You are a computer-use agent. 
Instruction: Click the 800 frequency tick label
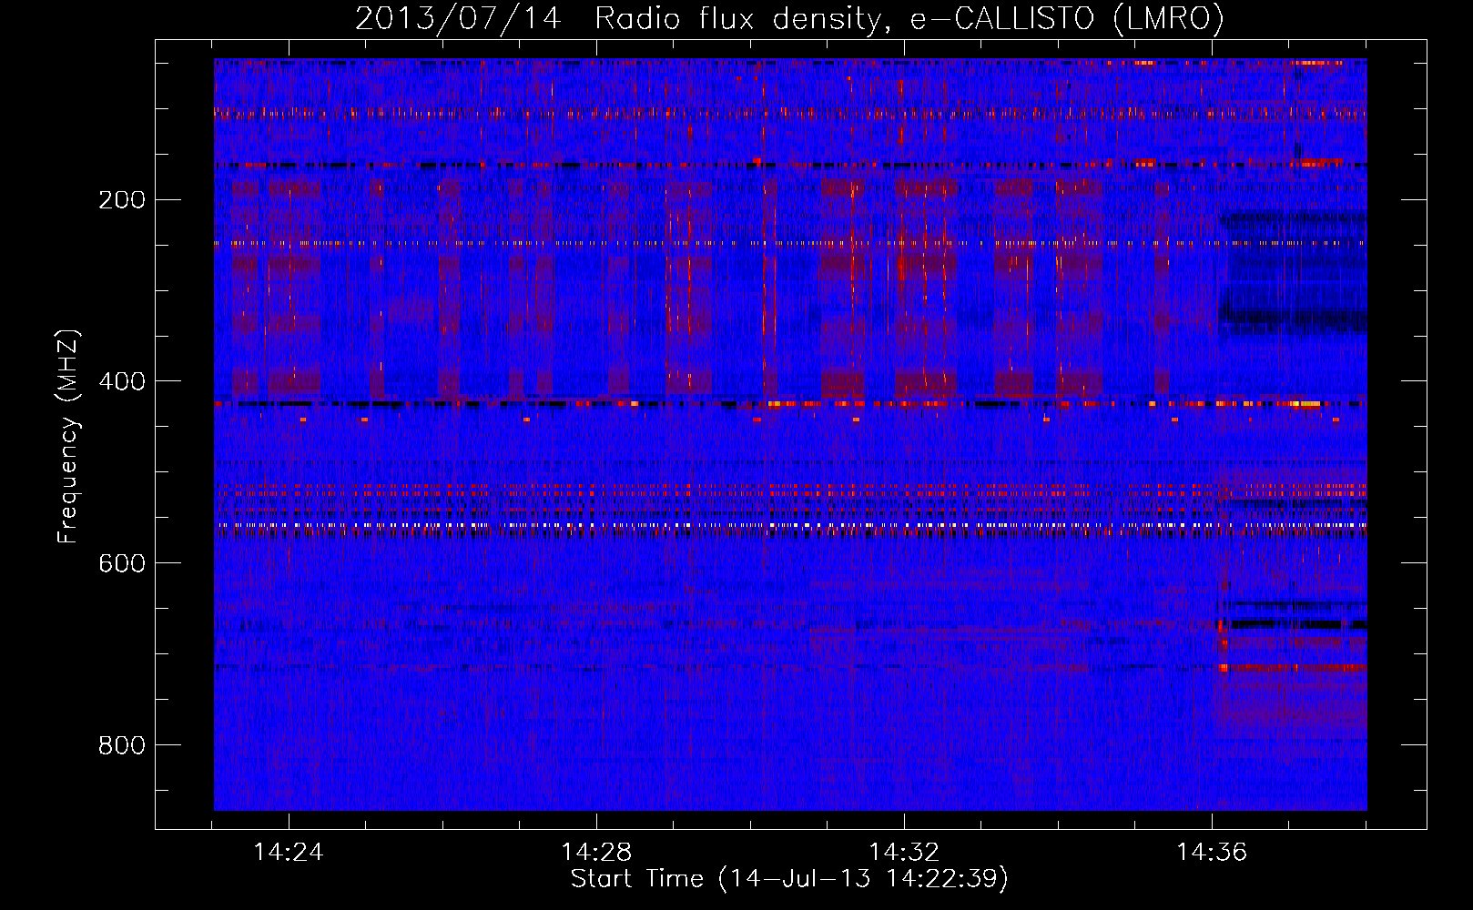click(122, 746)
